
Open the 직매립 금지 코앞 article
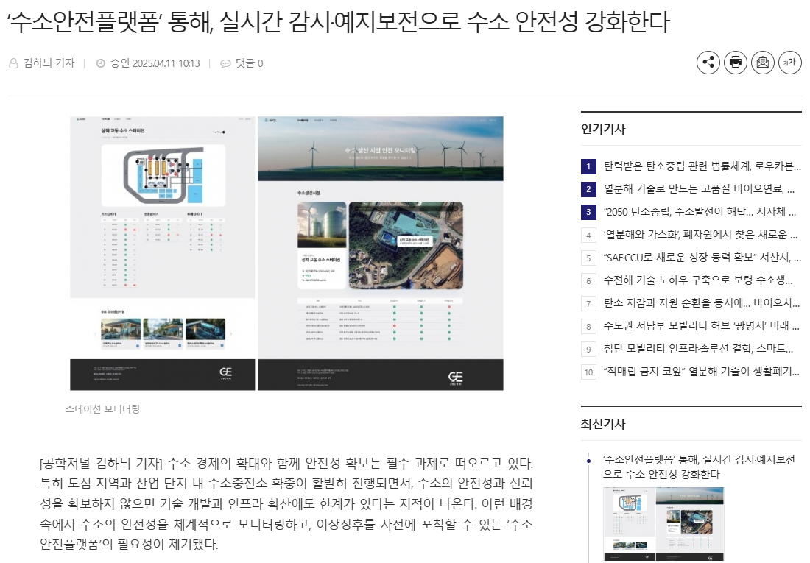(x=700, y=372)
